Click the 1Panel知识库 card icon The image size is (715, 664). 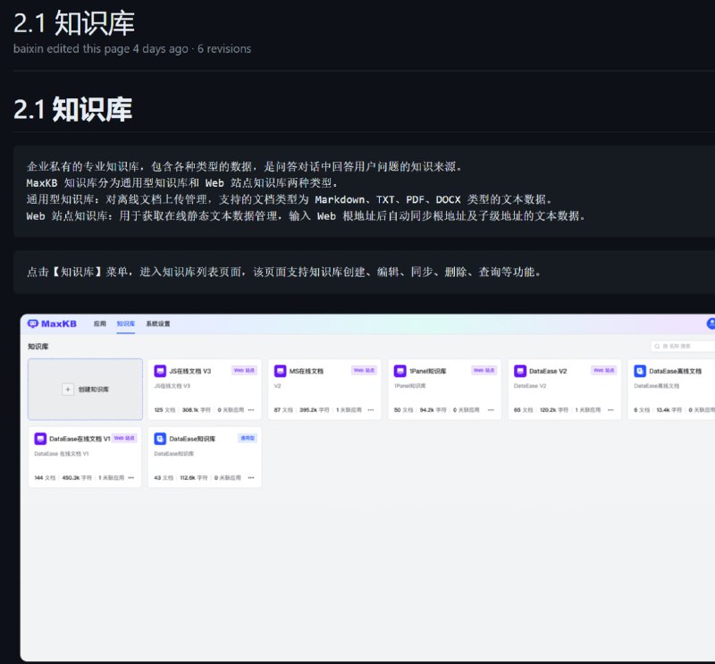pyautogui.click(x=400, y=370)
